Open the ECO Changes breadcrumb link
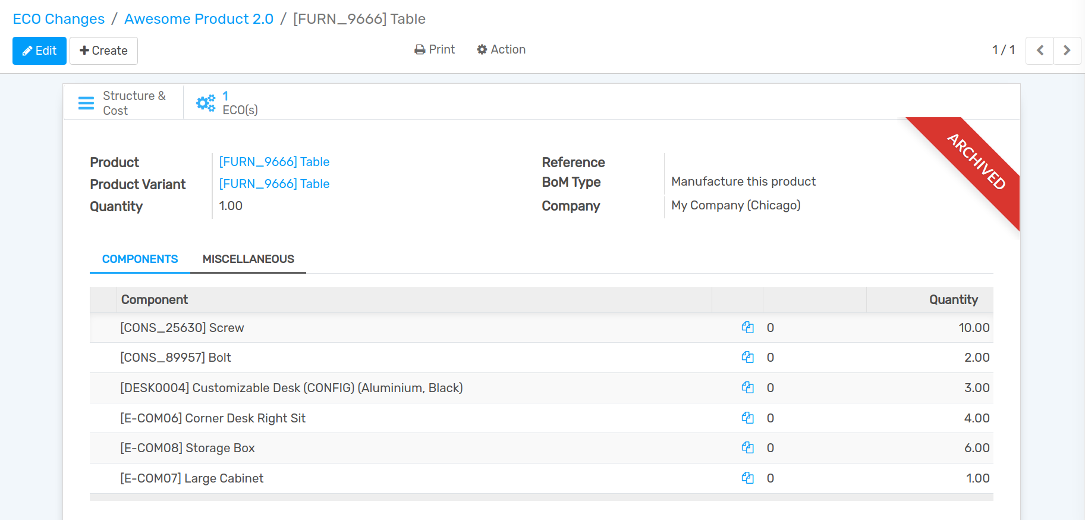Screen dimensions: 1085x520 click(58, 19)
